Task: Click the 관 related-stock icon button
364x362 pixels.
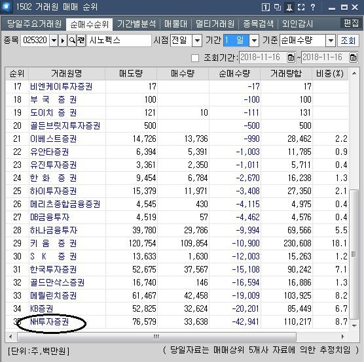Action: click(x=81, y=41)
